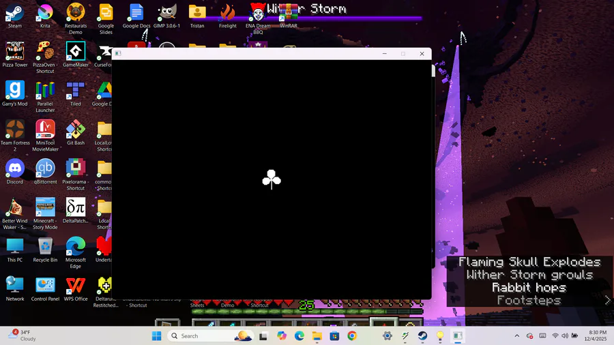Click the black window's title bar icon

[x=118, y=54]
